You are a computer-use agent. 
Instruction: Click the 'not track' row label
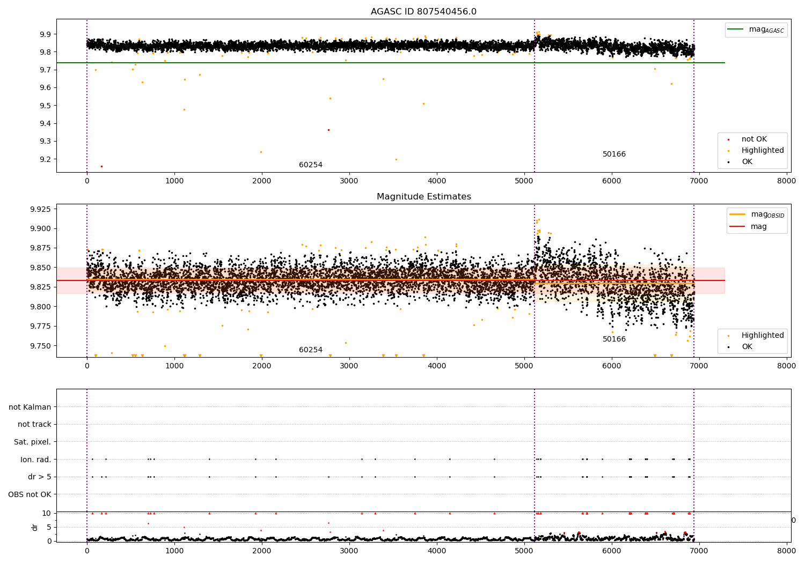pos(34,424)
